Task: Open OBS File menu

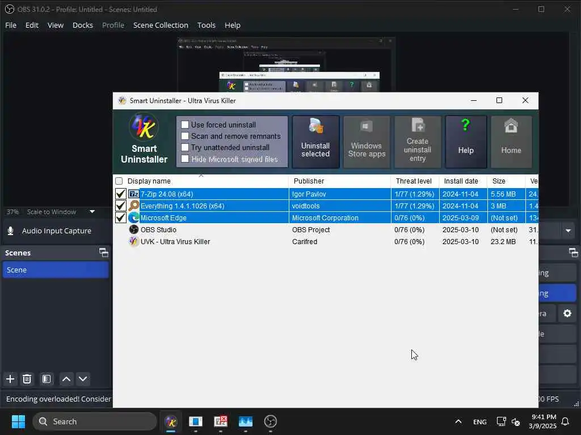Action: pyautogui.click(x=11, y=25)
